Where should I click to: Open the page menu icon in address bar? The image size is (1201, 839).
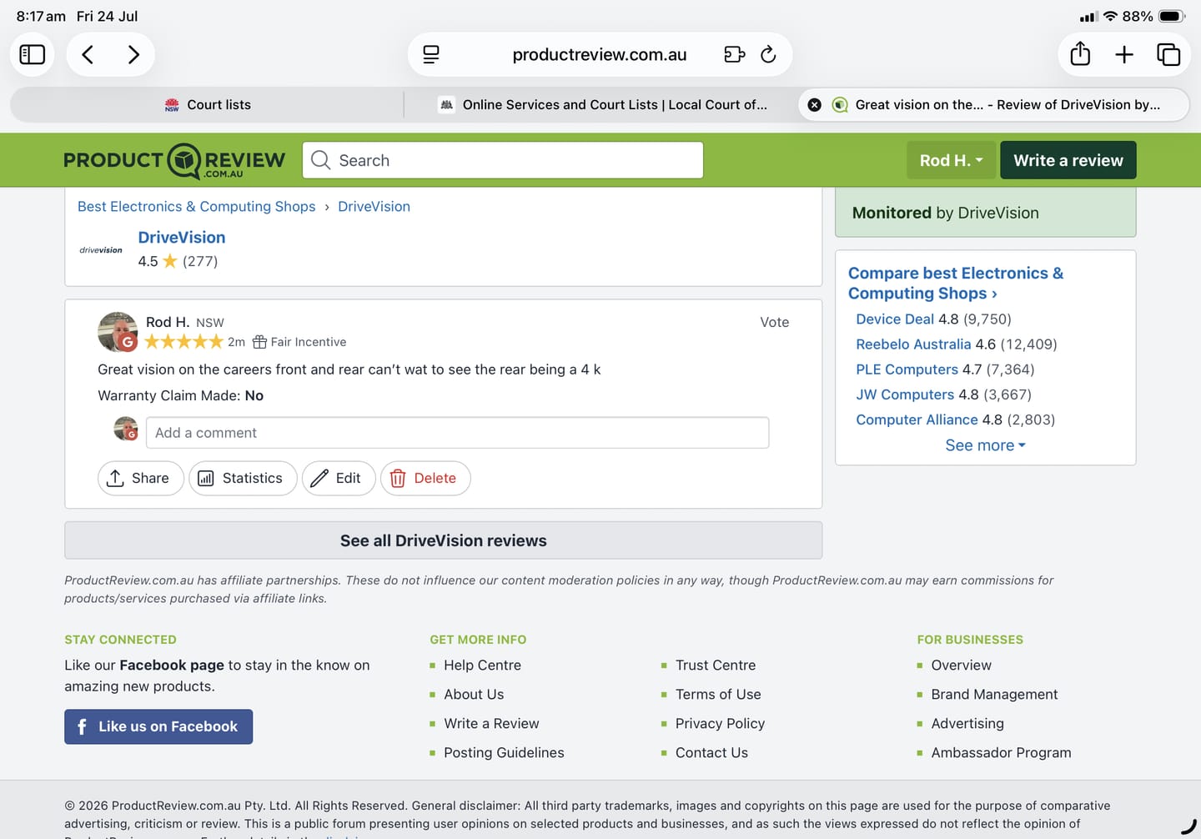tap(431, 54)
